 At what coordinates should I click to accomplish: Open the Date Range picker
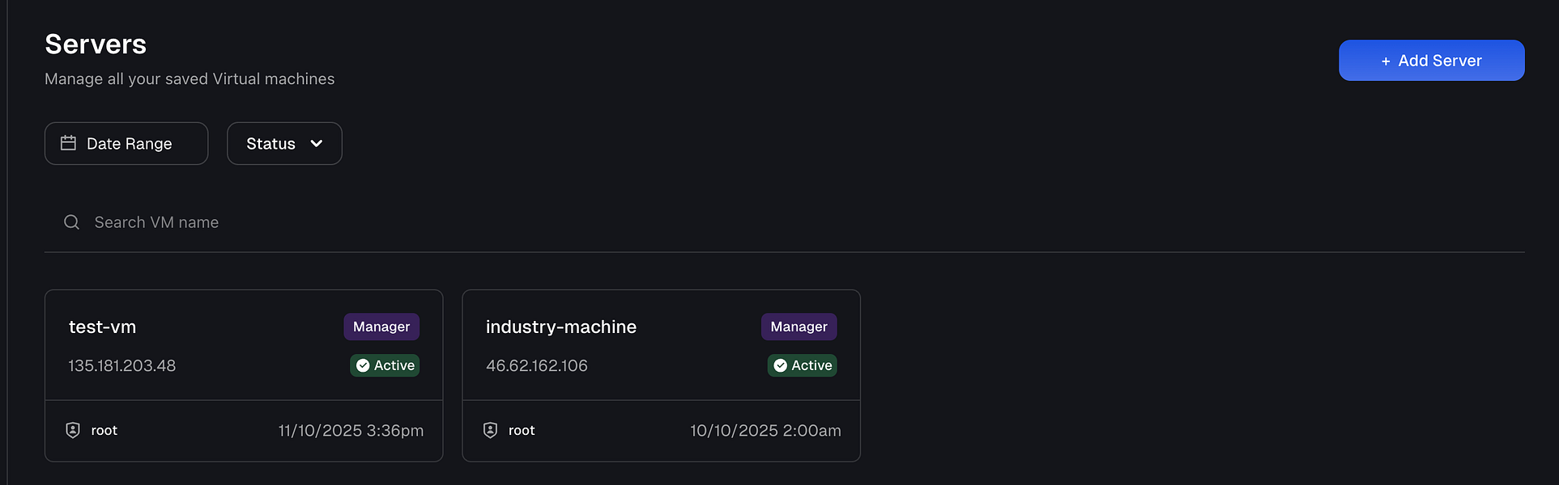(x=126, y=143)
